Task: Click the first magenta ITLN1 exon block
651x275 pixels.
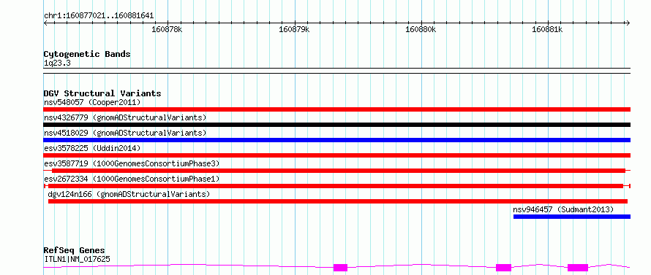Action: [x=340, y=268]
